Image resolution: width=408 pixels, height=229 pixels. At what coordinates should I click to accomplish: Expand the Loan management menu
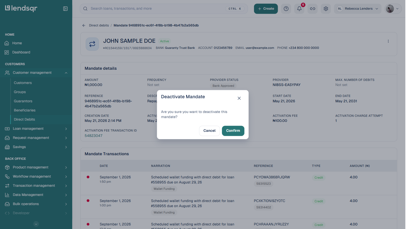pyautogui.click(x=66, y=129)
